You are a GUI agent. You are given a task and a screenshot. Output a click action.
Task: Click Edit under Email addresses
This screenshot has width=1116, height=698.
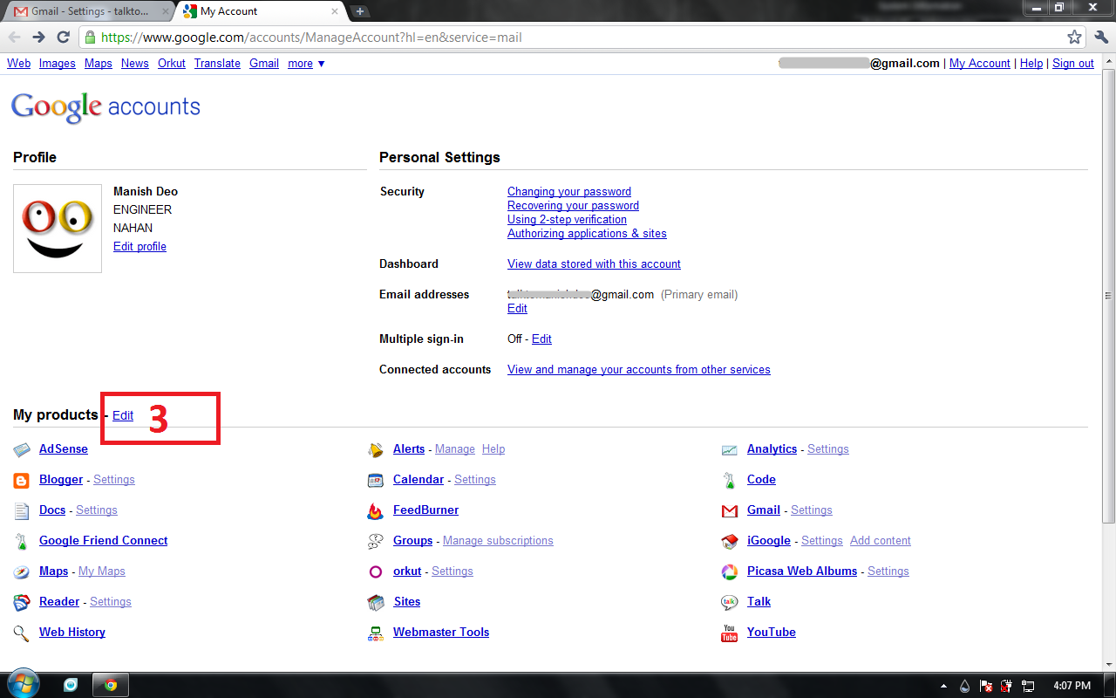tap(517, 309)
